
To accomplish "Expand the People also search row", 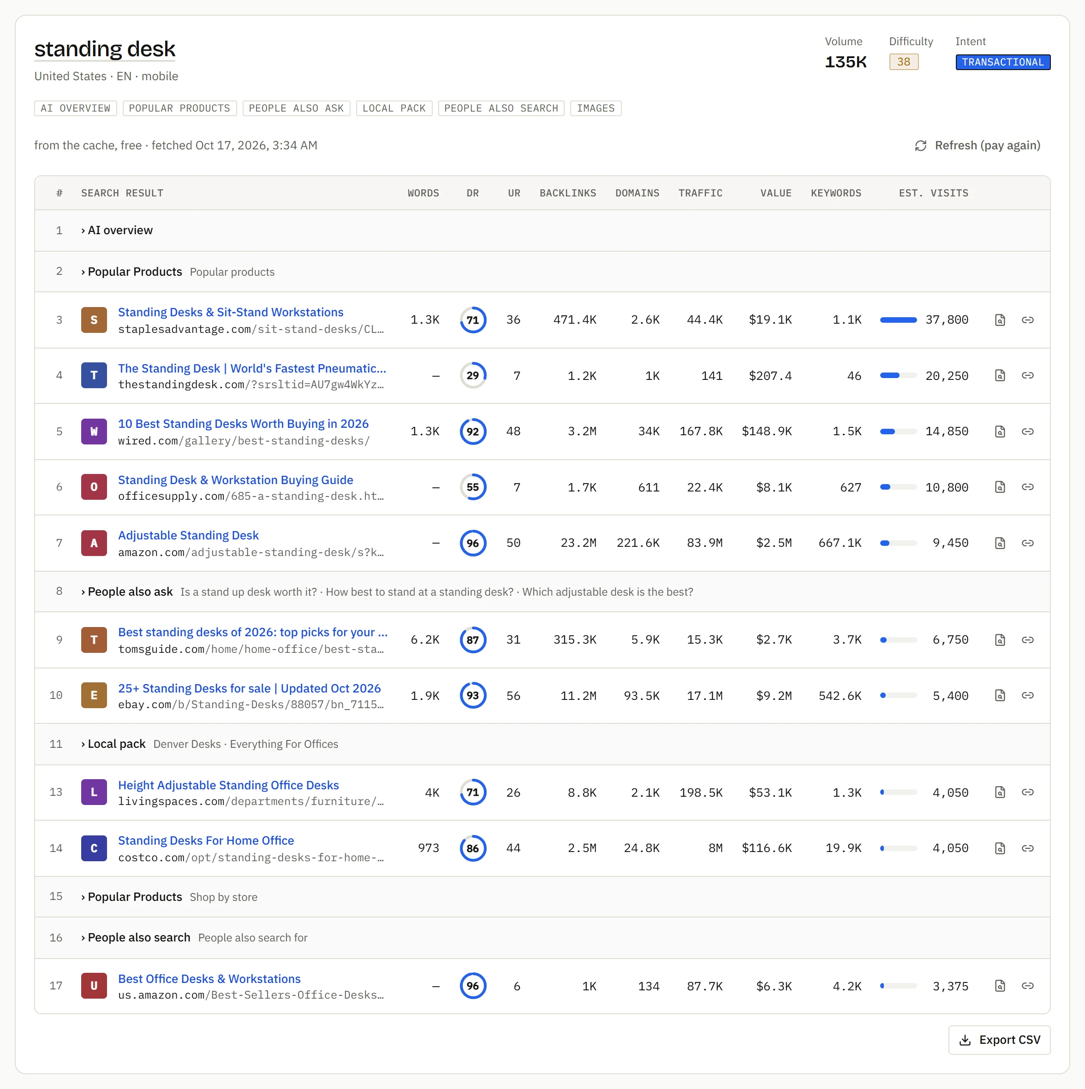I will tap(542, 937).
